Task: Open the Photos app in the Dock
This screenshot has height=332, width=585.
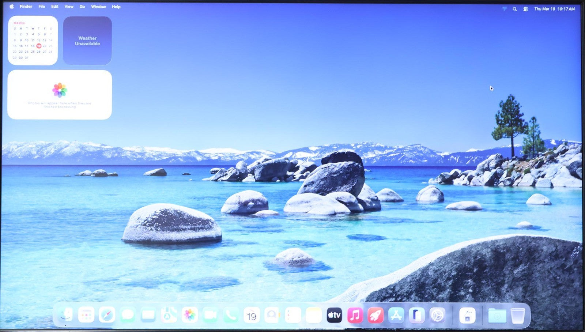Action: [189, 315]
